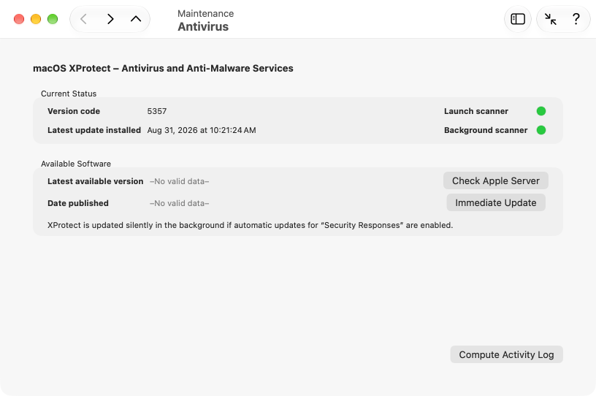Go back with the left chevron
The image size is (596, 396).
click(83, 19)
